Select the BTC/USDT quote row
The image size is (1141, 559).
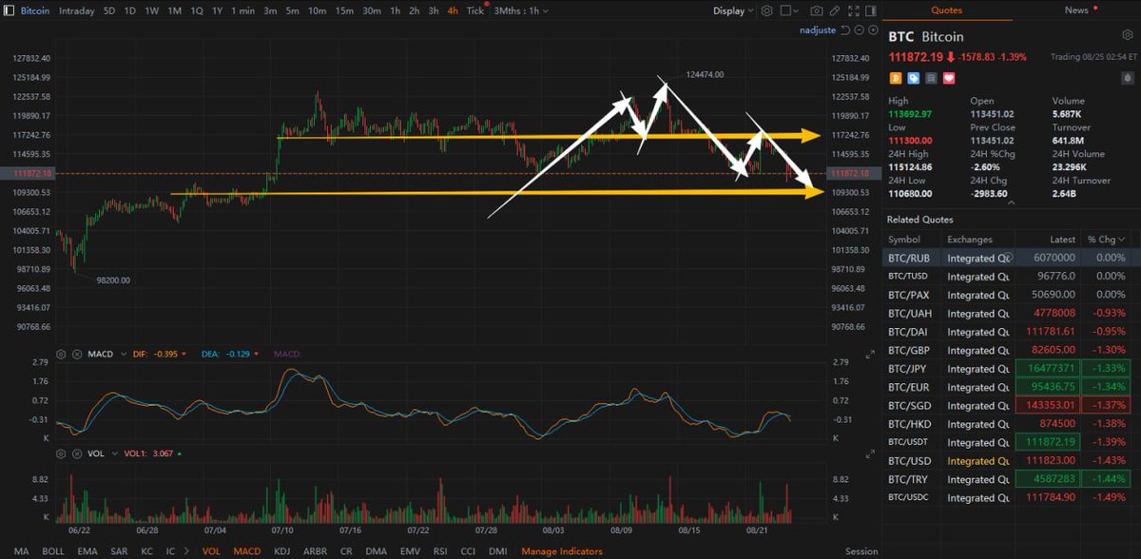point(1012,442)
